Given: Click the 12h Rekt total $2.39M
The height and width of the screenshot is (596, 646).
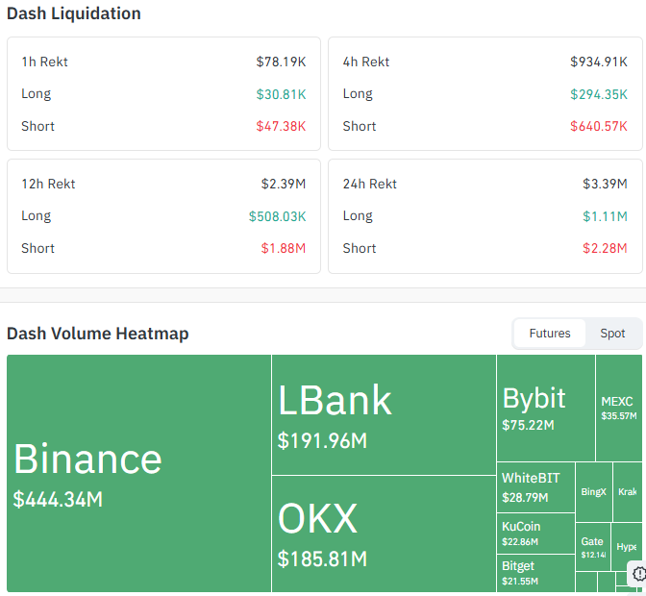Looking at the screenshot, I should (284, 184).
